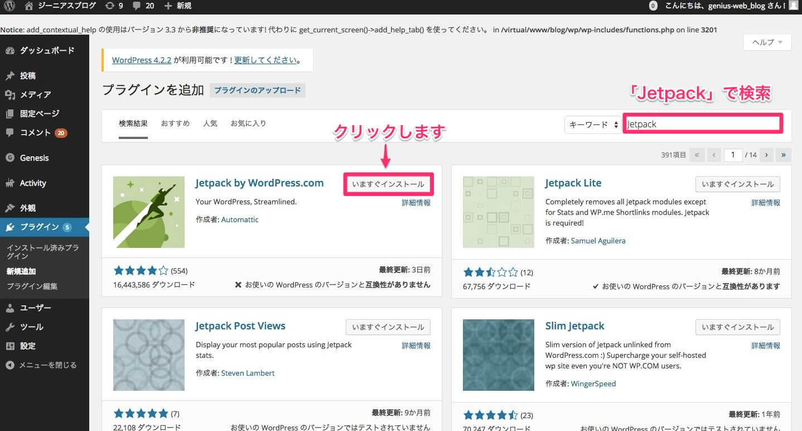Open 詳細情報 for Jetpack Post Views

click(416, 346)
